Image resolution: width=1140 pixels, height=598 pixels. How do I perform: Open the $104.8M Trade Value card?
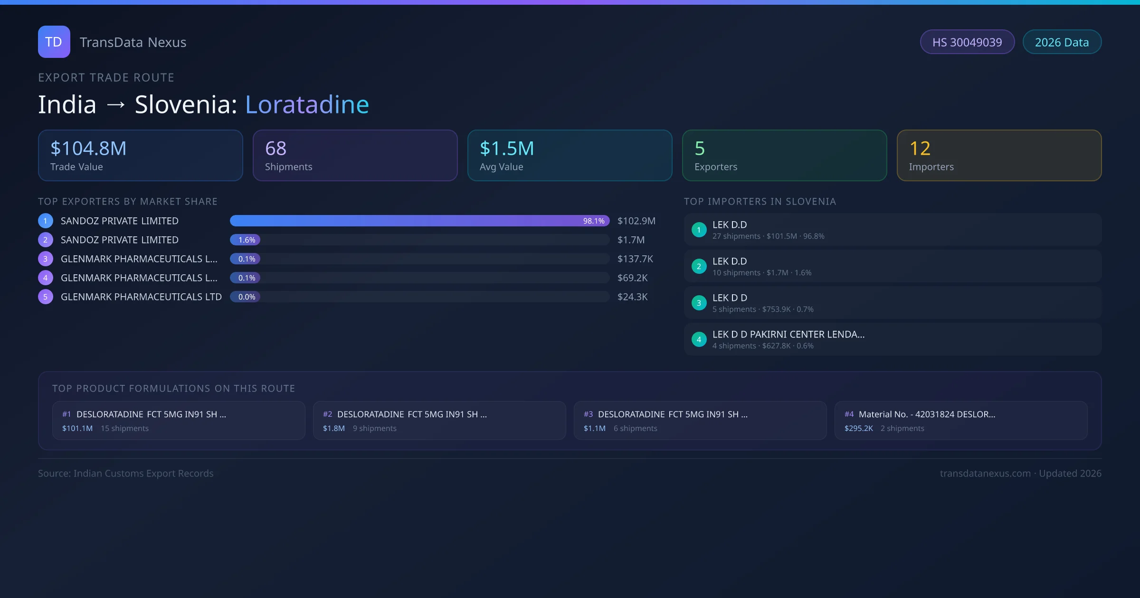140,156
